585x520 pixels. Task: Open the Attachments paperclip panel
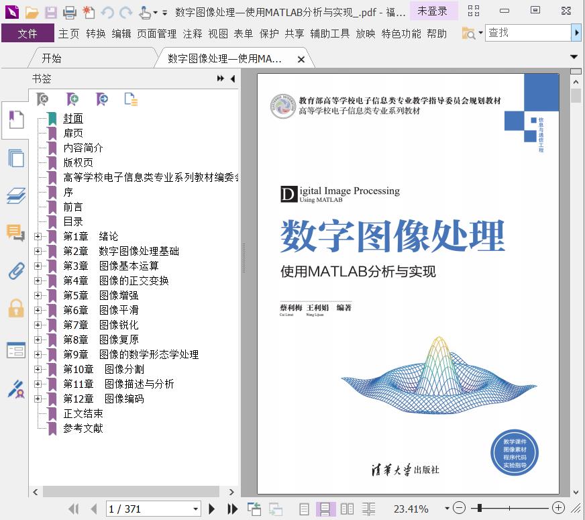[x=15, y=271]
